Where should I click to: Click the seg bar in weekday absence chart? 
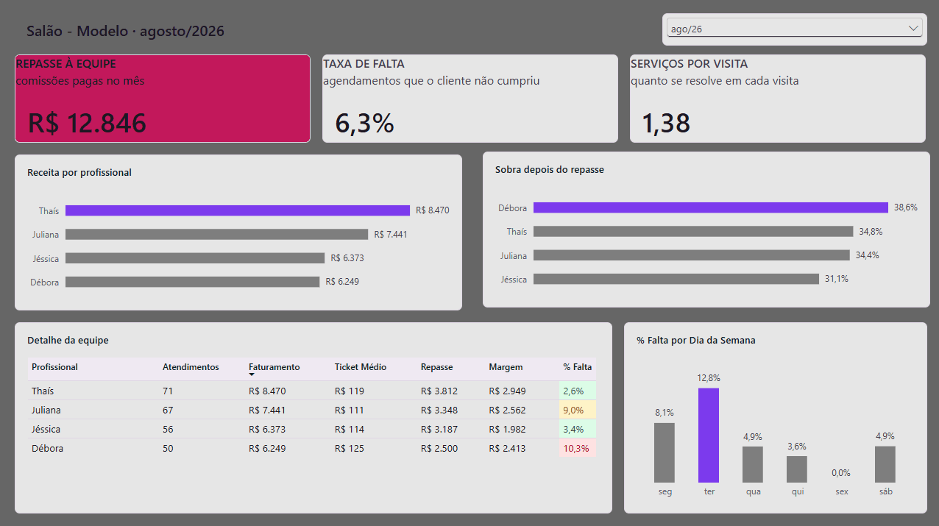[665, 452]
